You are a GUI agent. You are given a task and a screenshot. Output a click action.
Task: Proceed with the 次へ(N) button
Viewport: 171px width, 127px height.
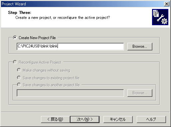[x=85, y=119]
